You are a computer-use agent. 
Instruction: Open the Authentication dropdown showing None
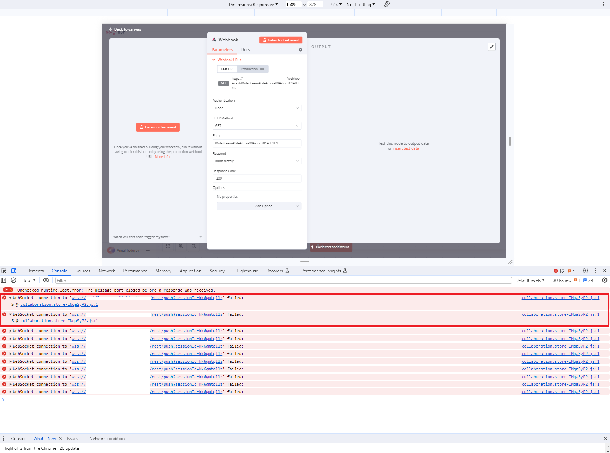[x=257, y=108]
